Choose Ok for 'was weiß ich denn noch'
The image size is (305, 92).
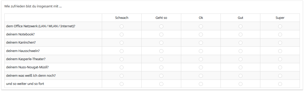(x=201, y=76)
